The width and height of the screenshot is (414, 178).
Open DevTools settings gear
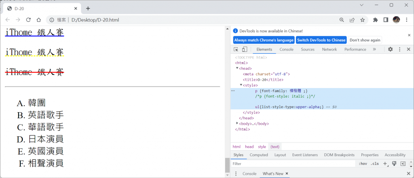390,49
